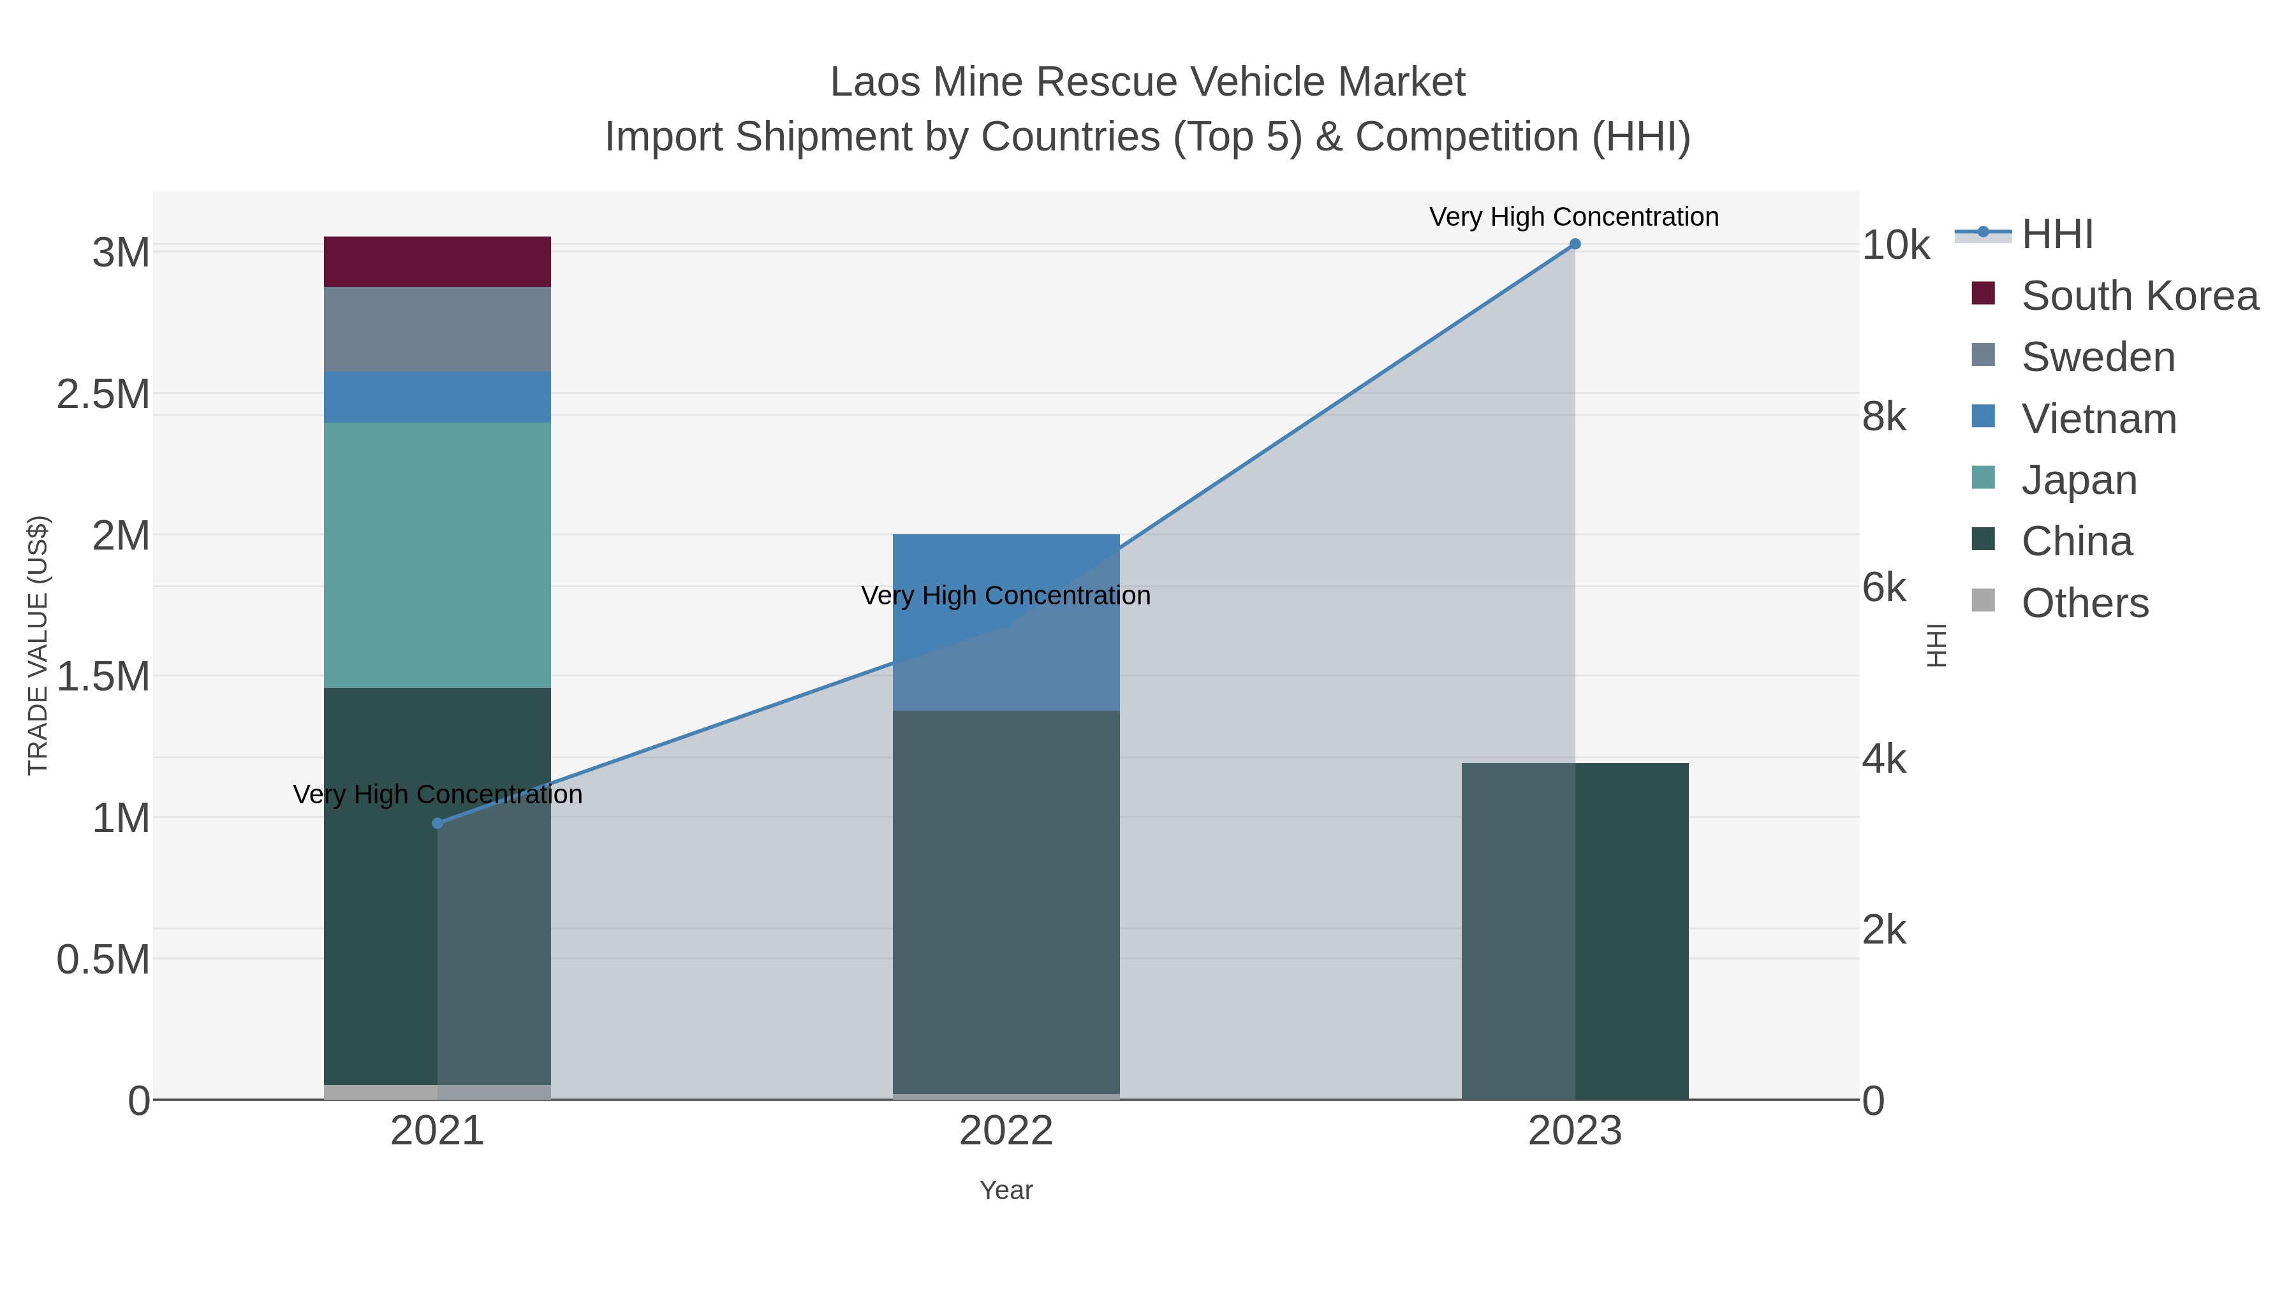2296x1291 pixels.
Task: Select the Others bar segment in 2021
Action: point(437,1092)
